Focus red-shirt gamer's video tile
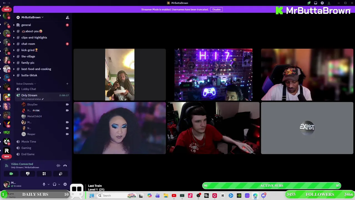Viewport: 355px width, 200px height. click(213, 128)
